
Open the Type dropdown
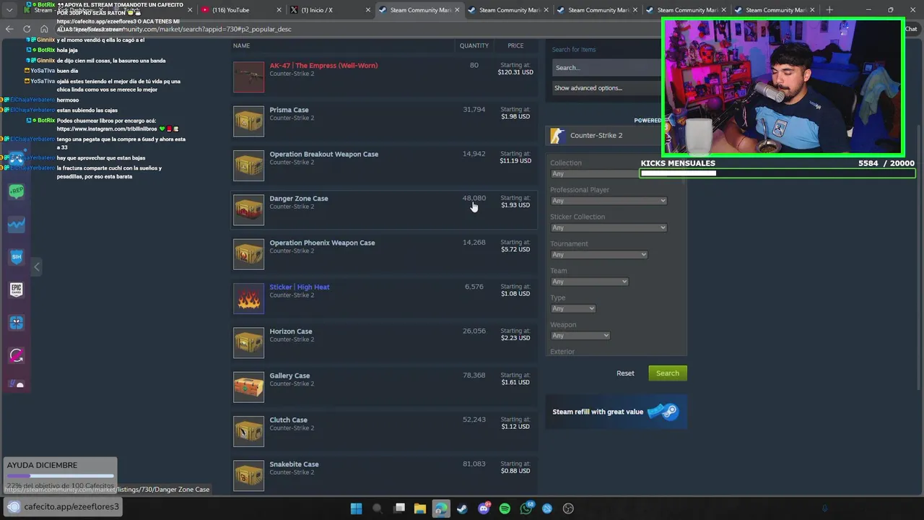[x=573, y=308]
